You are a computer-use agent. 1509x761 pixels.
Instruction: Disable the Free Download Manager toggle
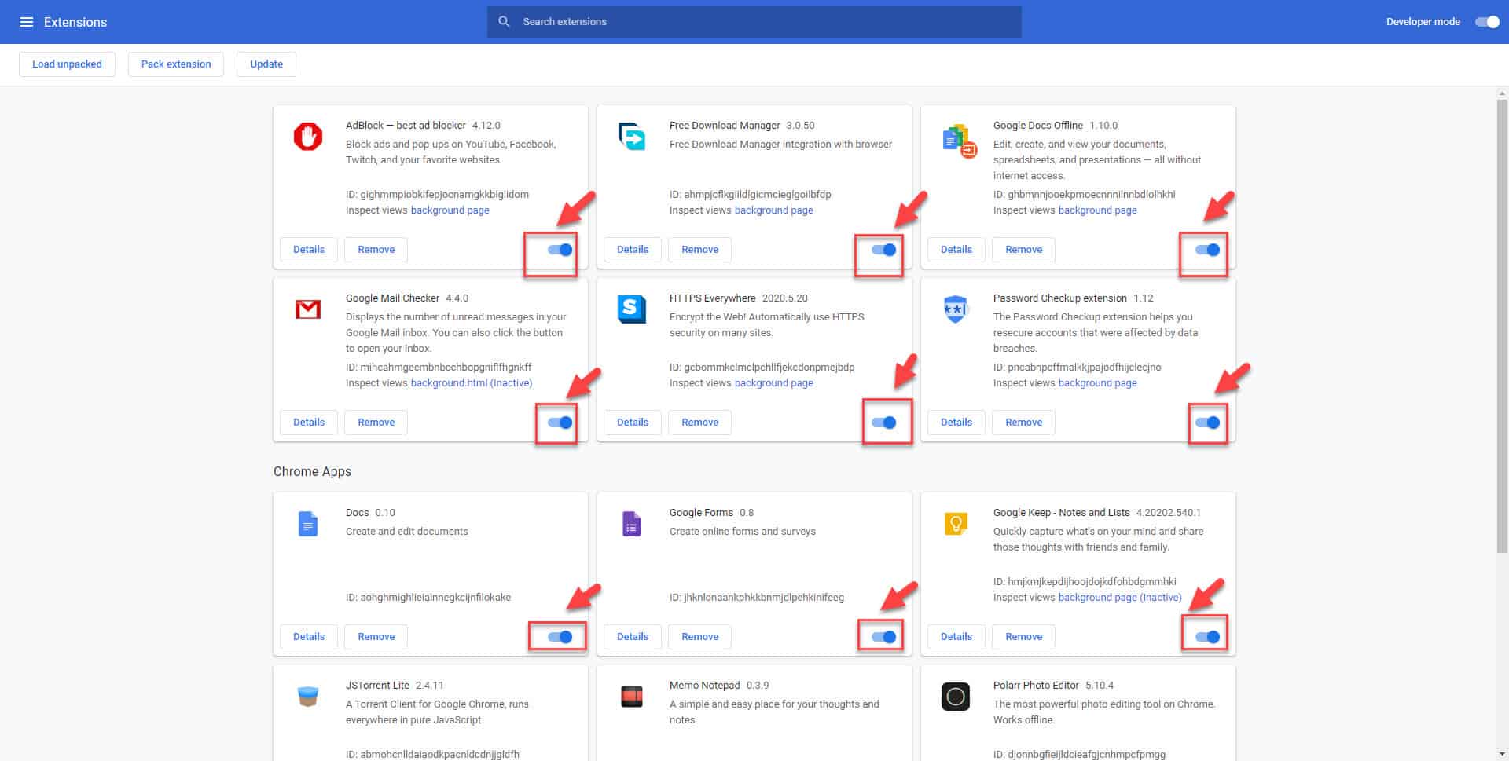tap(884, 250)
